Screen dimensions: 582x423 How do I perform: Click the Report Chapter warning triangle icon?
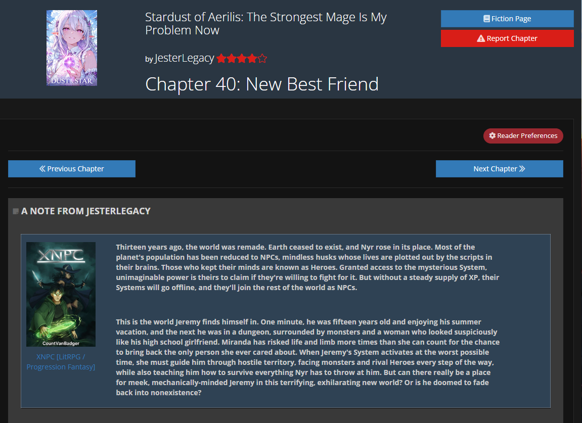pyautogui.click(x=481, y=38)
